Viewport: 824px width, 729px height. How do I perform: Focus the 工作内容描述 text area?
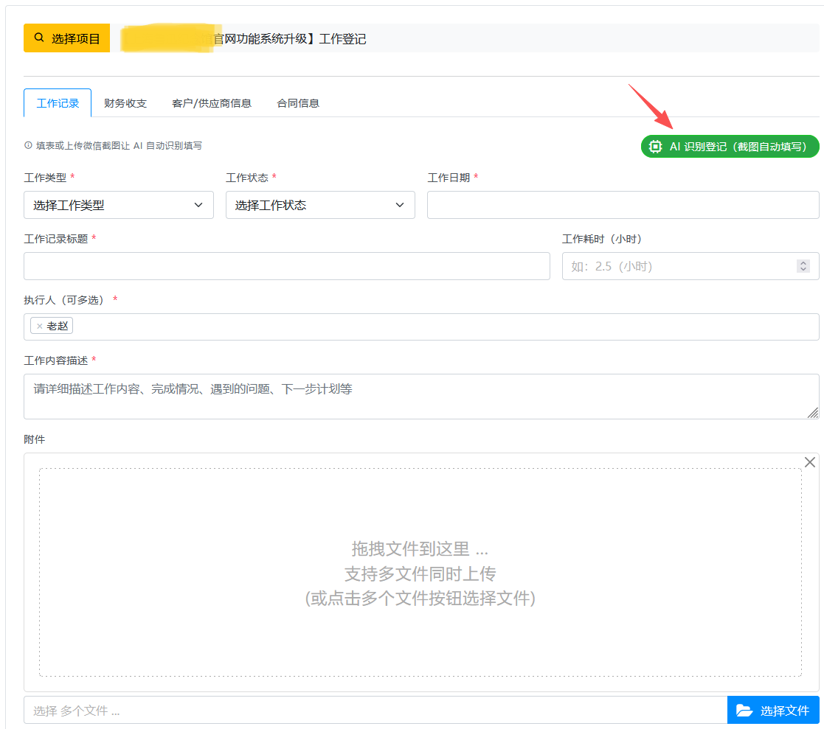pos(421,397)
